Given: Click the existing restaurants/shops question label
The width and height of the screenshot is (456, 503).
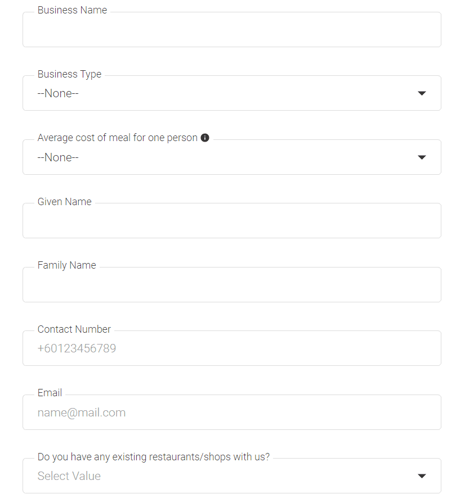Looking at the screenshot, I should (x=154, y=457).
